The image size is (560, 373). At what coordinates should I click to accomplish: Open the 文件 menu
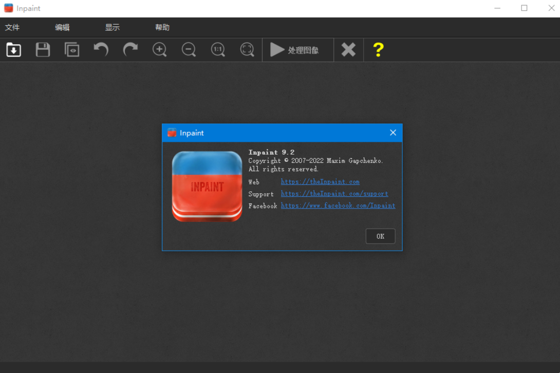(x=12, y=28)
